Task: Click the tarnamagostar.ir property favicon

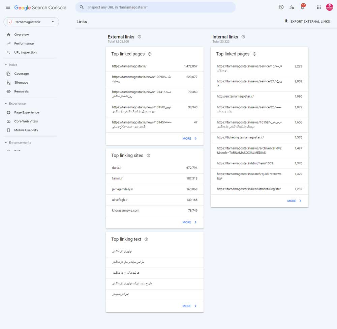Action: (x=10, y=22)
